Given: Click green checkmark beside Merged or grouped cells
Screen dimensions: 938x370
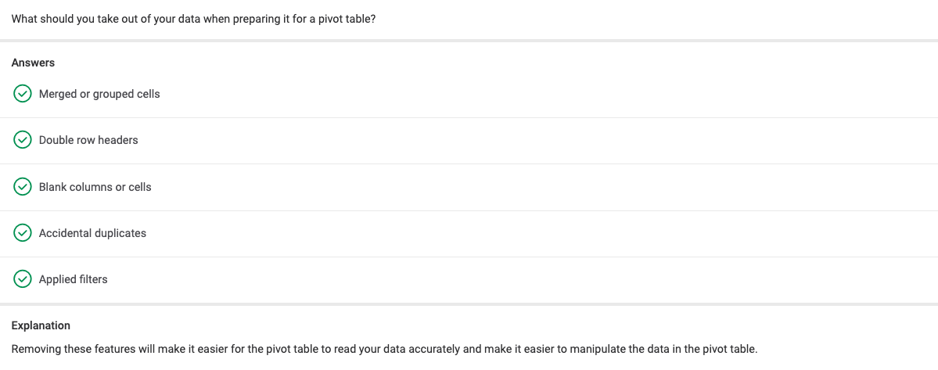Looking at the screenshot, I should [23, 94].
